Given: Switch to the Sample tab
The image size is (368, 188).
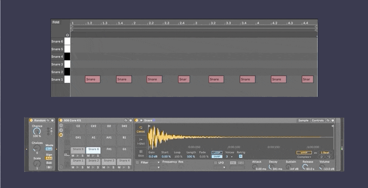Looking at the screenshot, I should (x=303, y=120).
